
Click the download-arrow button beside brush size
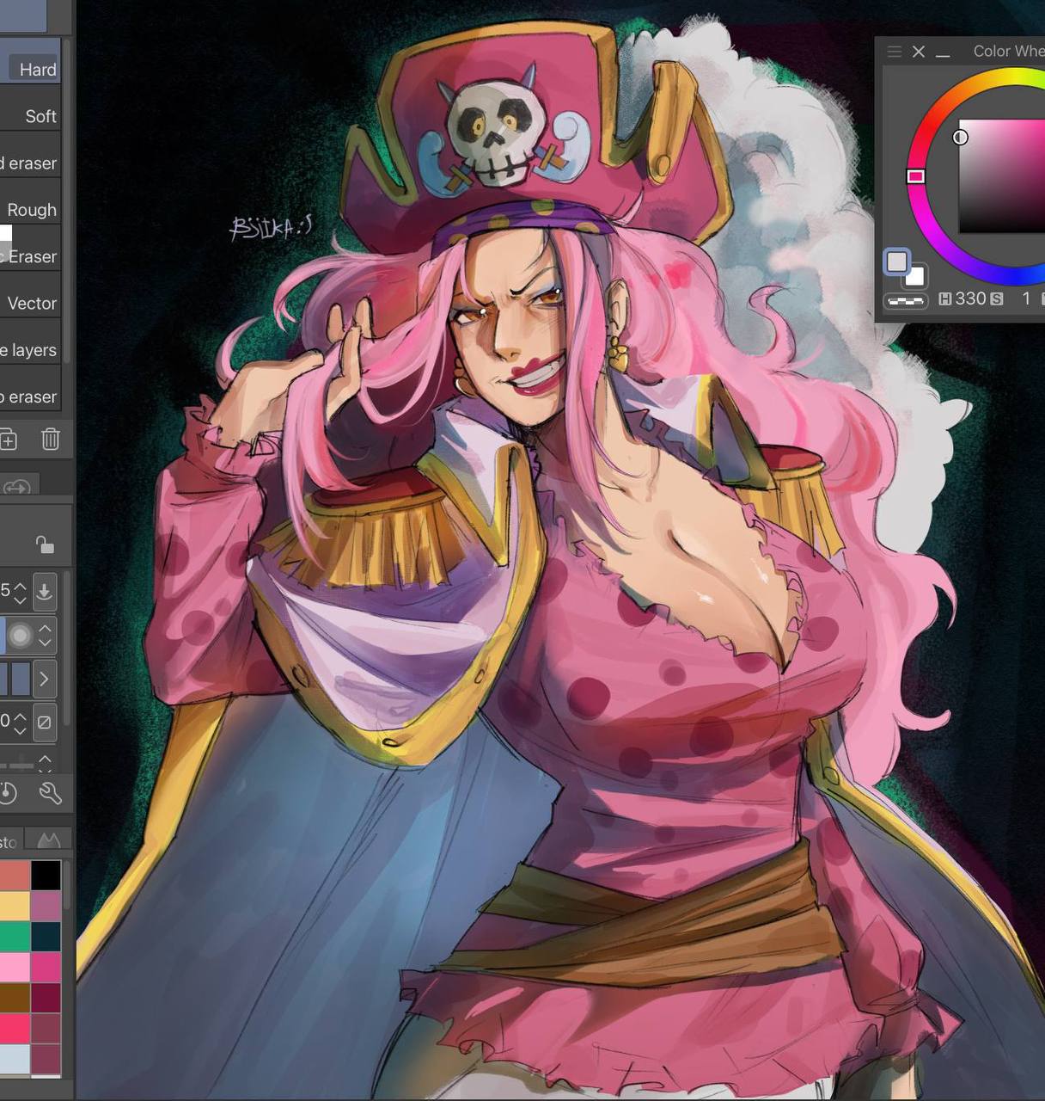tap(45, 591)
